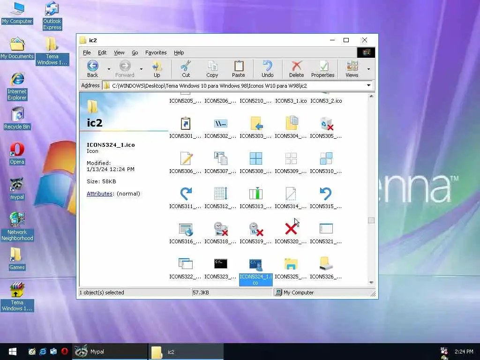This screenshot has height=360, width=480.
Task: Expand the Address bar dropdown
Action: (x=368, y=85)
